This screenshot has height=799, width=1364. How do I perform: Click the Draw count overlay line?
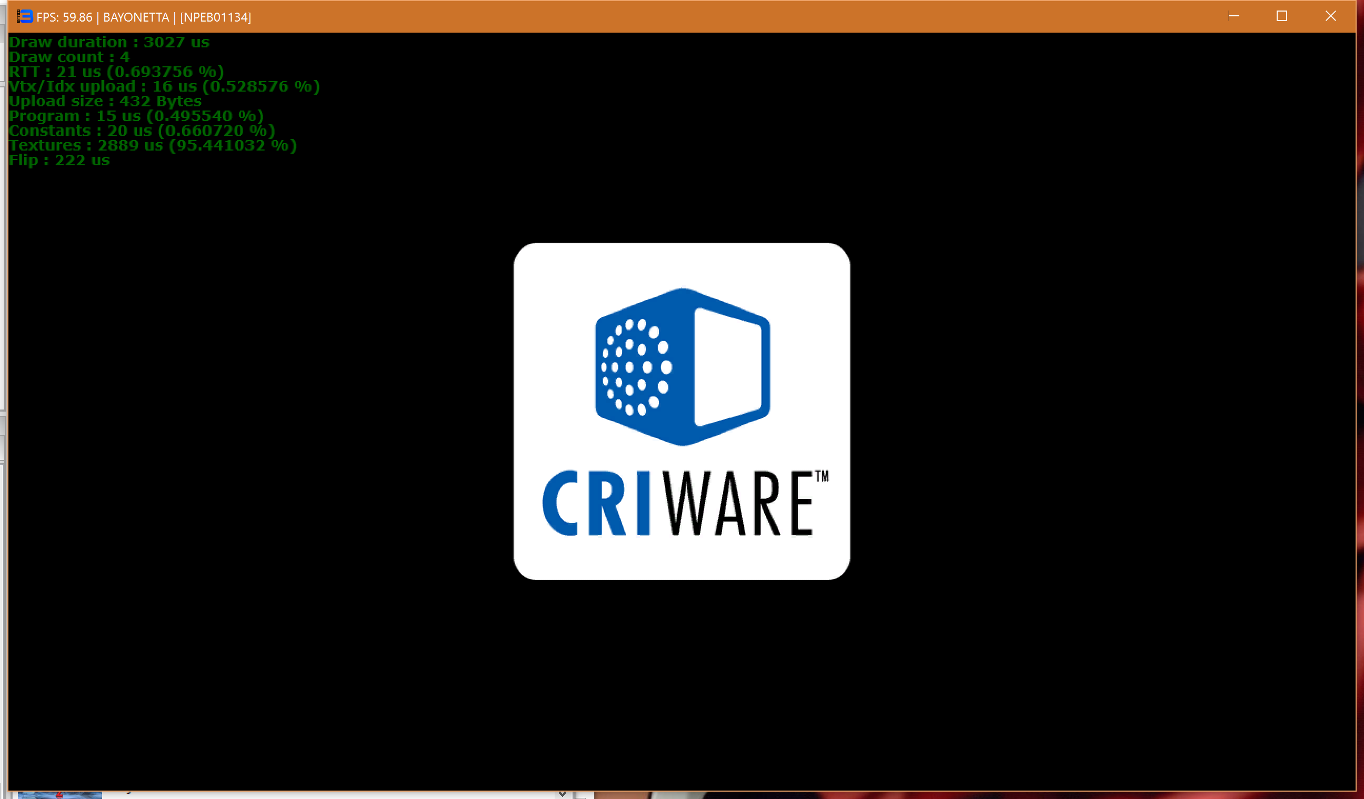69,57
